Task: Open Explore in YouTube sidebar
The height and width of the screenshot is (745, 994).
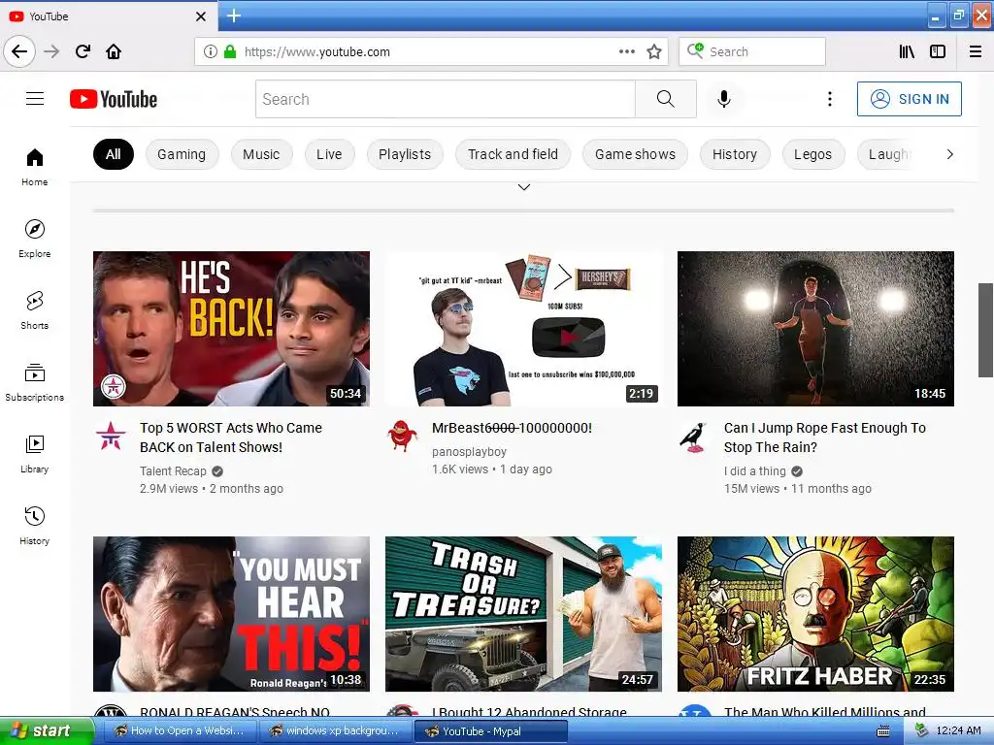Action: tap(35, 239)
